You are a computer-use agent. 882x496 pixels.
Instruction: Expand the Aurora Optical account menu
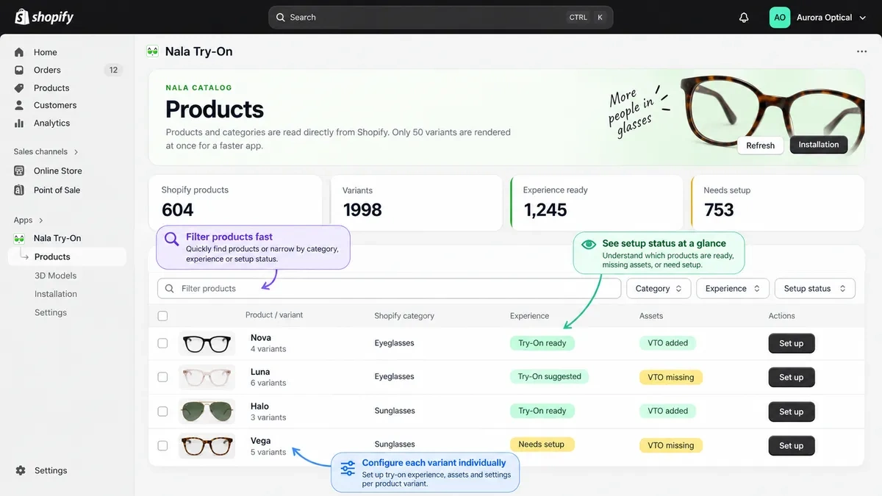(862, 18)
